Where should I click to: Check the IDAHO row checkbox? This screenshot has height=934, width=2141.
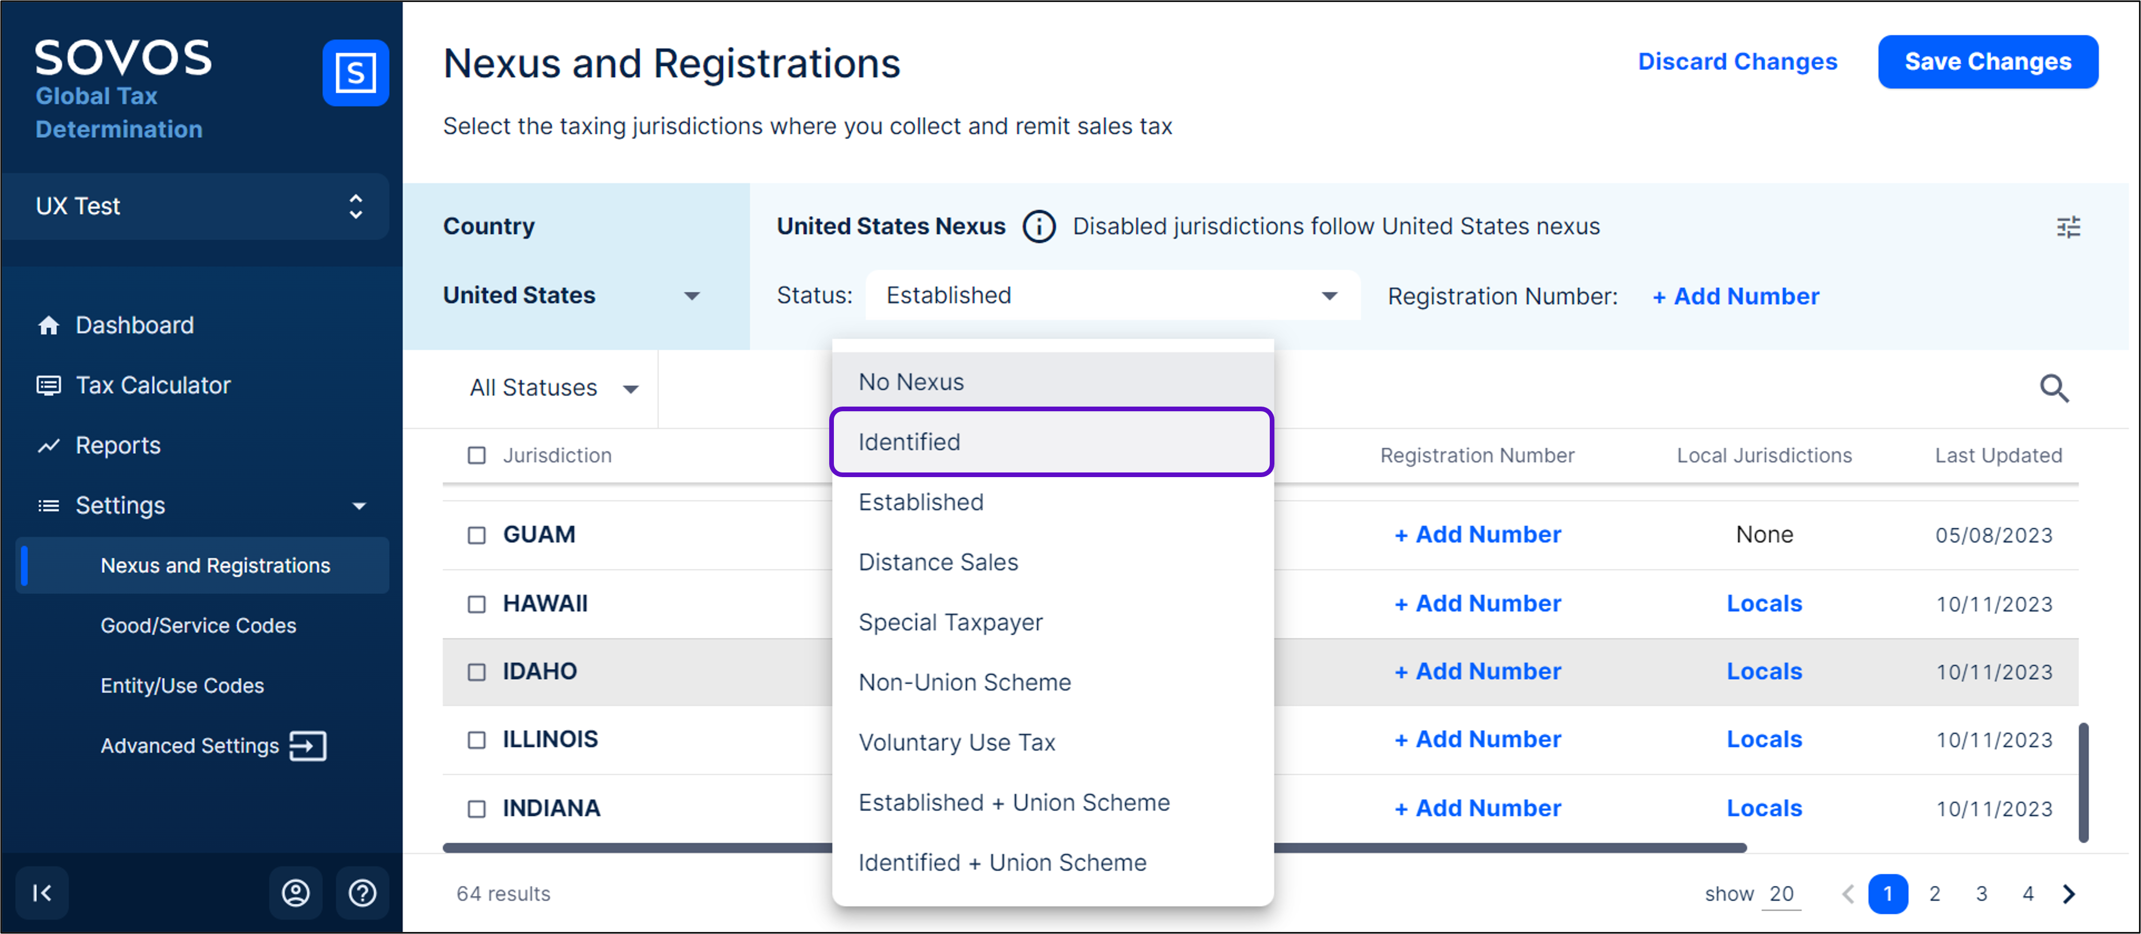[x=477, y=672]
